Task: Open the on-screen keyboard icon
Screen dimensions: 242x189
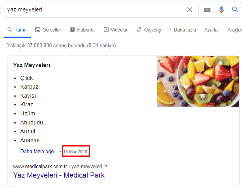Action: point(207,10)
